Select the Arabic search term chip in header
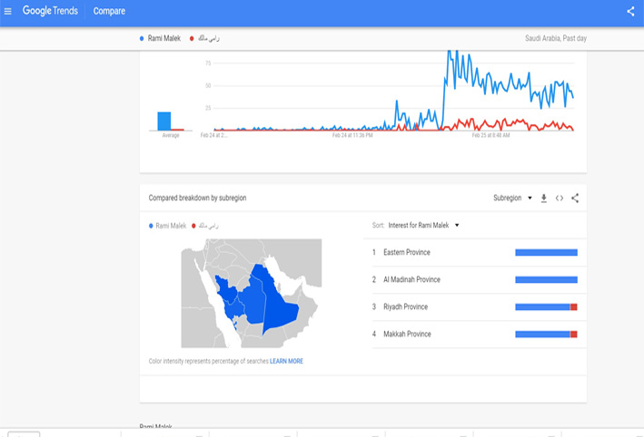This screenshot has width=644, height=437. click(204, 38)
